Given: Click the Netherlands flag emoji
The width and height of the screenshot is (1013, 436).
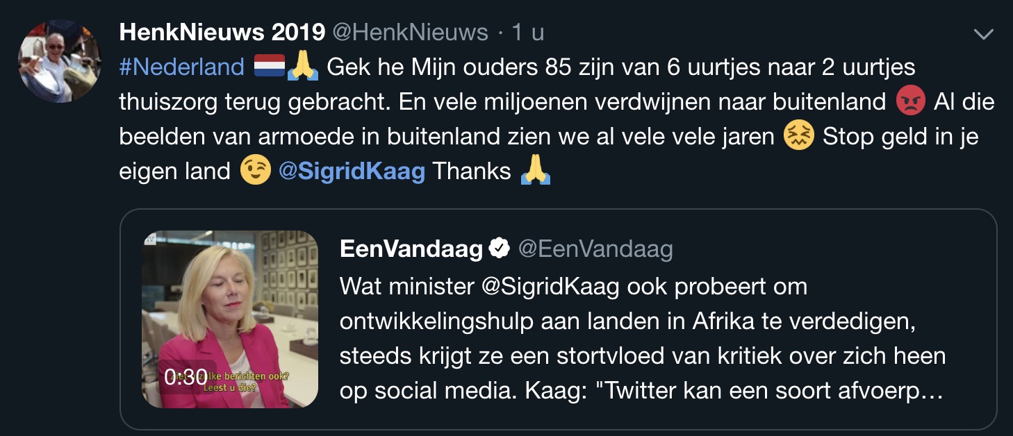Looking at the screenshot, I should point(270,67).
